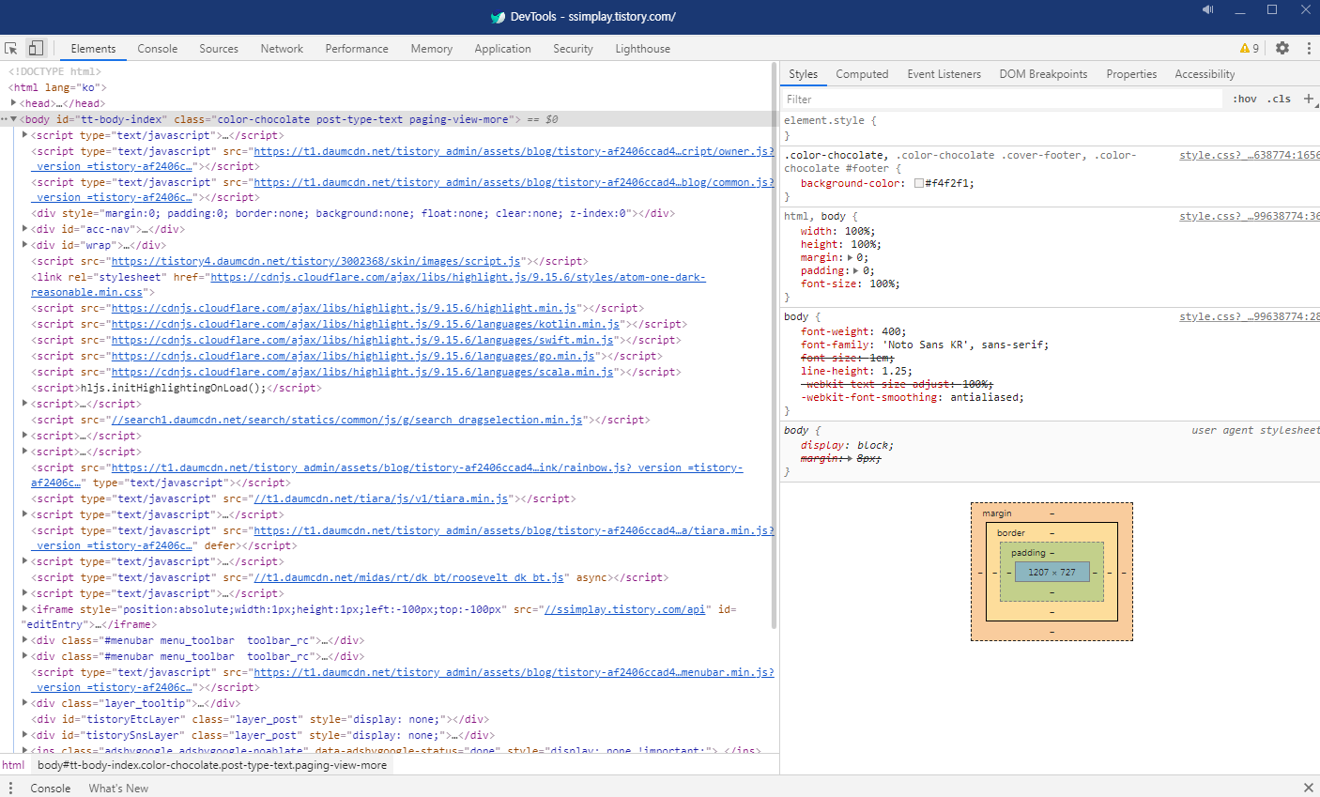
Task: Toggle the device toolbar icon
Action: click(36, 48)
